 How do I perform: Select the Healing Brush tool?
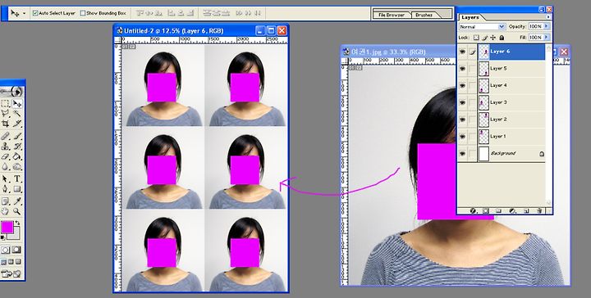5,136
